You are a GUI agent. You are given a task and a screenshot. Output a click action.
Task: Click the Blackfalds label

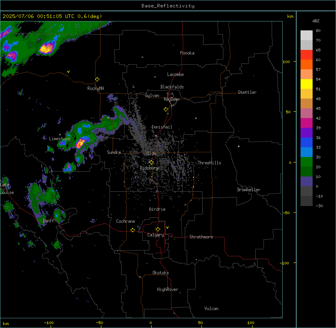172,87
